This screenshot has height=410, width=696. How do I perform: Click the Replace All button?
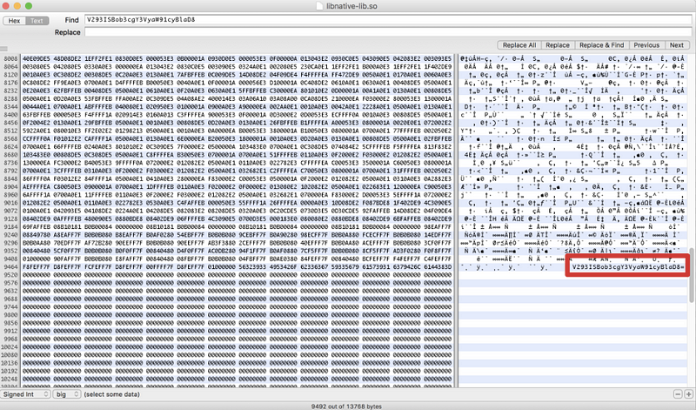pyautogui.click(x=519, y=45)
